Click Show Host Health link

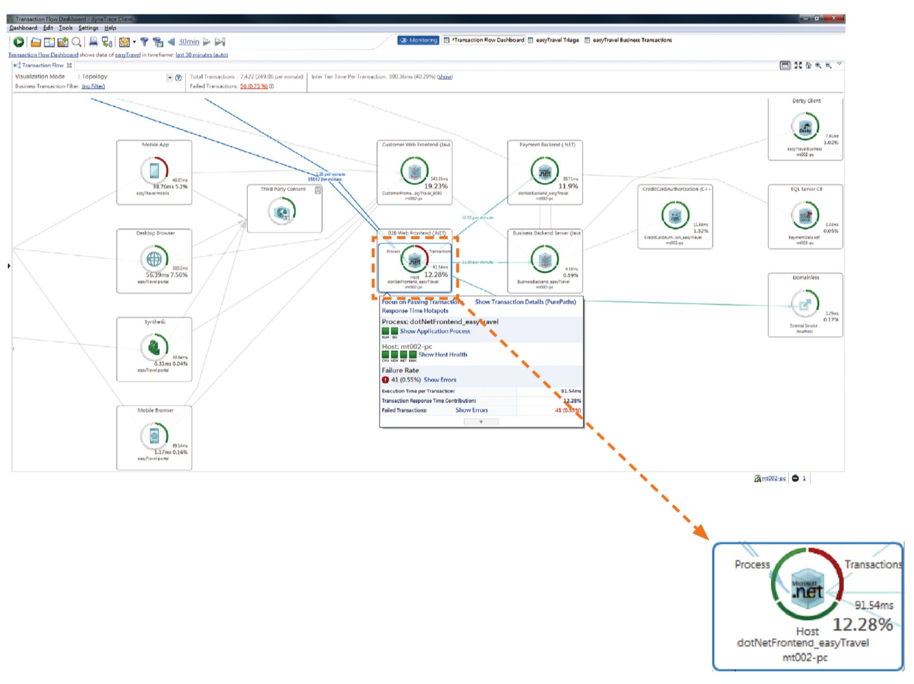(x=443, y=355)
